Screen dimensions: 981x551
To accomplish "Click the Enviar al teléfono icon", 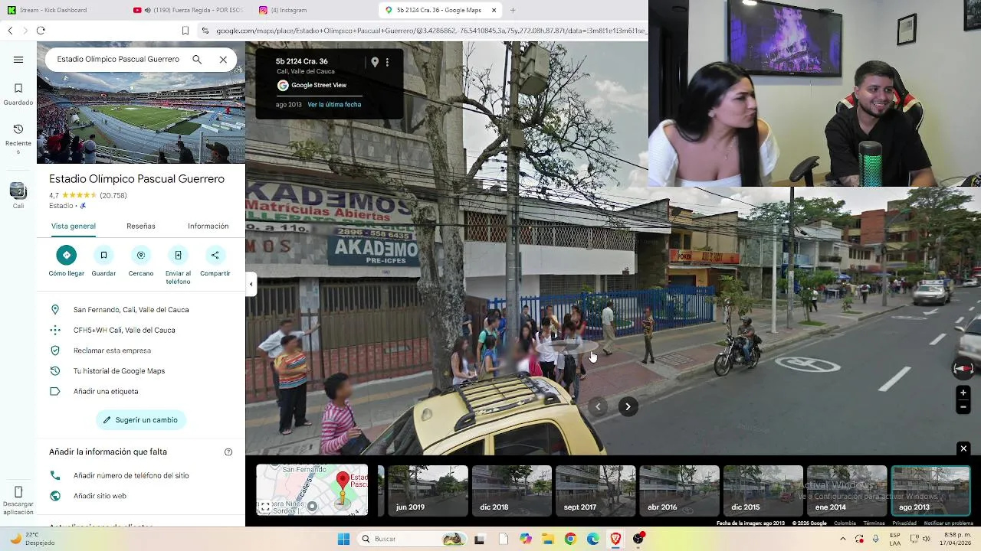I will click(x=178, y=255).
